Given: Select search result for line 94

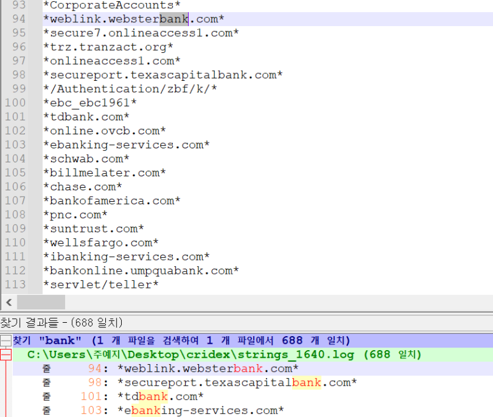Looking at the screenshot, I should pyautogui.click(x=253, y=369).
